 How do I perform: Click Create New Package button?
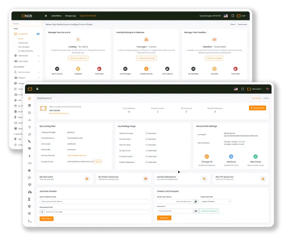click(146, 59)
